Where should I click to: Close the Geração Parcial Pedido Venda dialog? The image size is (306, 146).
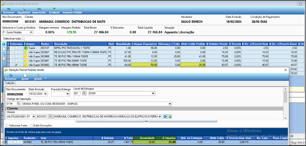tap(285, 70)
